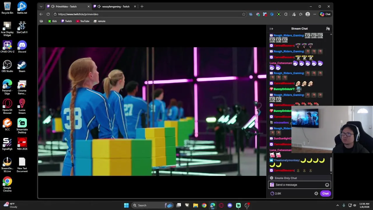Select the Discord desktop shortcut
Image resolution: width=373 pixels, height=210 pixels.
tap(22, 47)
